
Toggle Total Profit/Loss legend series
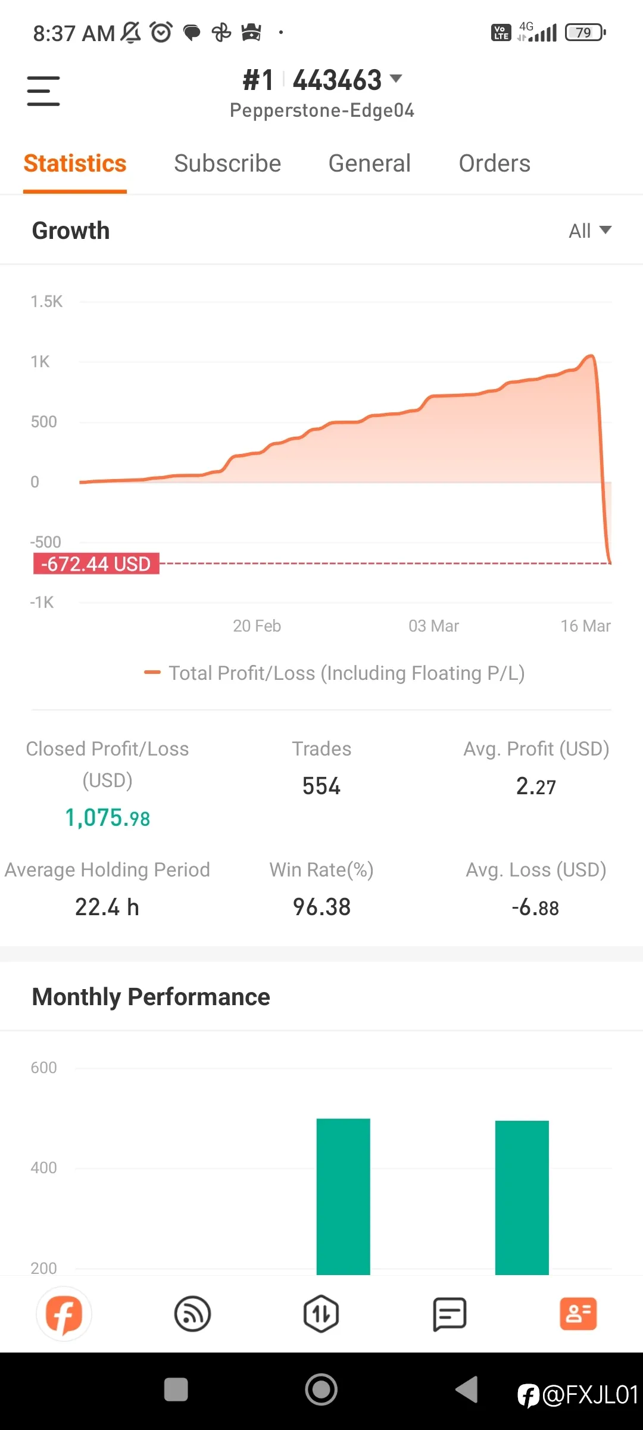335,673
